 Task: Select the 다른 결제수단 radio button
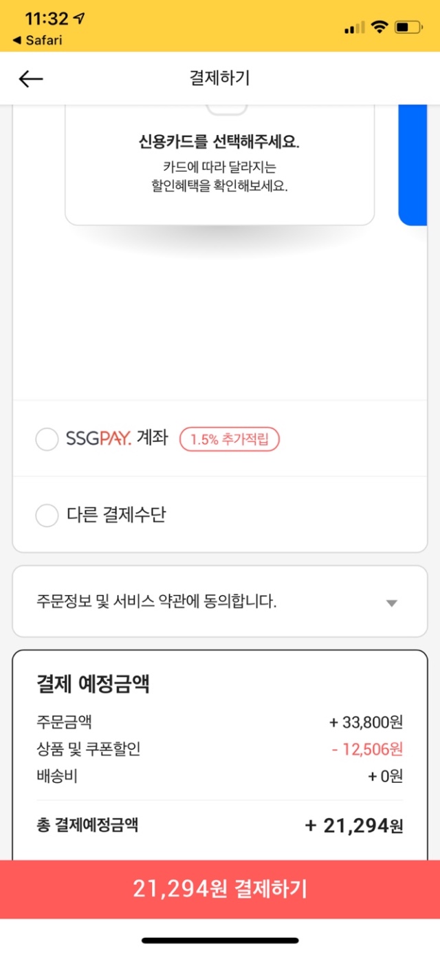coord(47,515)
